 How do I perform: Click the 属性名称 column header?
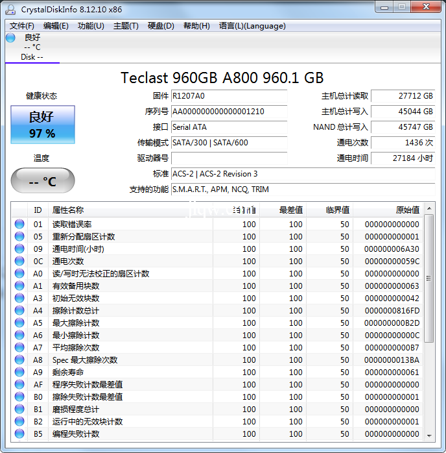(68, 210)
